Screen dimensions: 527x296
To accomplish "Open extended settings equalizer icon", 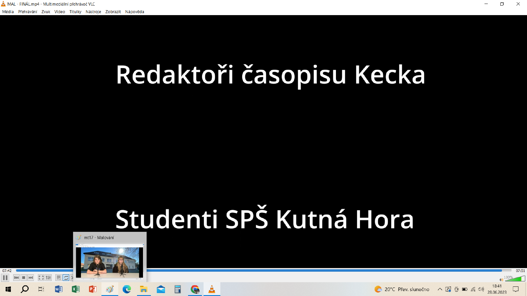I will [48, 278].
